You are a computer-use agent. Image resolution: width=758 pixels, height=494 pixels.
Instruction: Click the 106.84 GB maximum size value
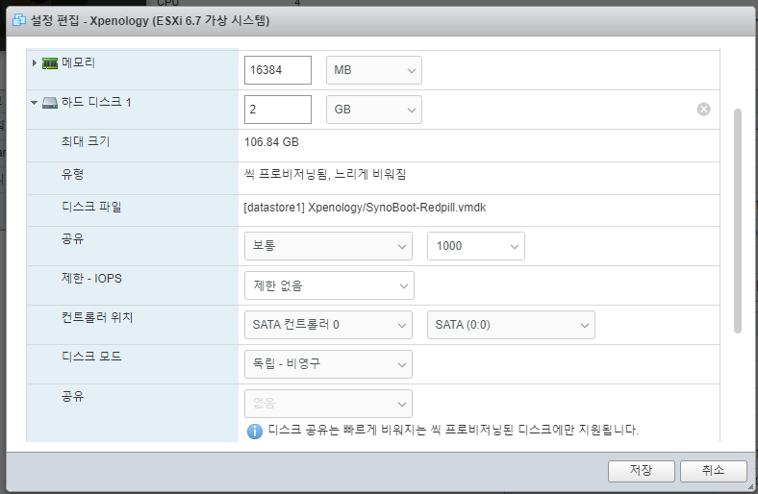coord(271,142)
